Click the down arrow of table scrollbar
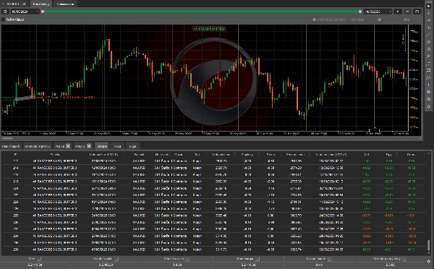Image resolution: width=434 pixels, height=269 pixels. 429,252
